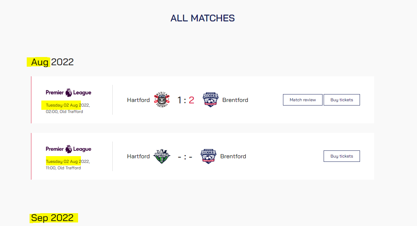Screen dimensions: 417x226
Task: Click Brentford's Soccer crest in the 1:2 match
Action: (x=210, y=100)
